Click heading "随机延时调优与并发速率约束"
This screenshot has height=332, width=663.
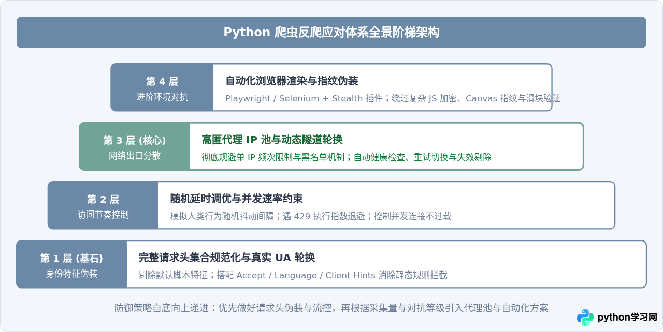tap(237, 199)
